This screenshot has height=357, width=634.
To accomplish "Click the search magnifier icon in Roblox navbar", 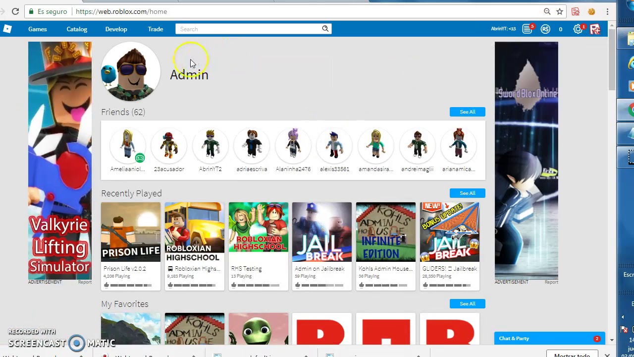I will 325,29.
